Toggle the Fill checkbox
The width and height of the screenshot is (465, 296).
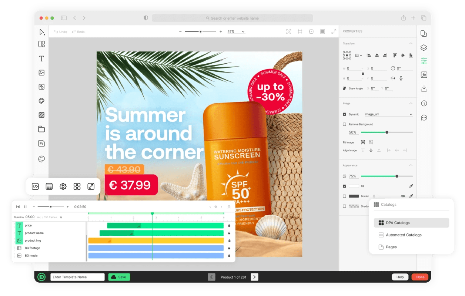coord(345,186)
